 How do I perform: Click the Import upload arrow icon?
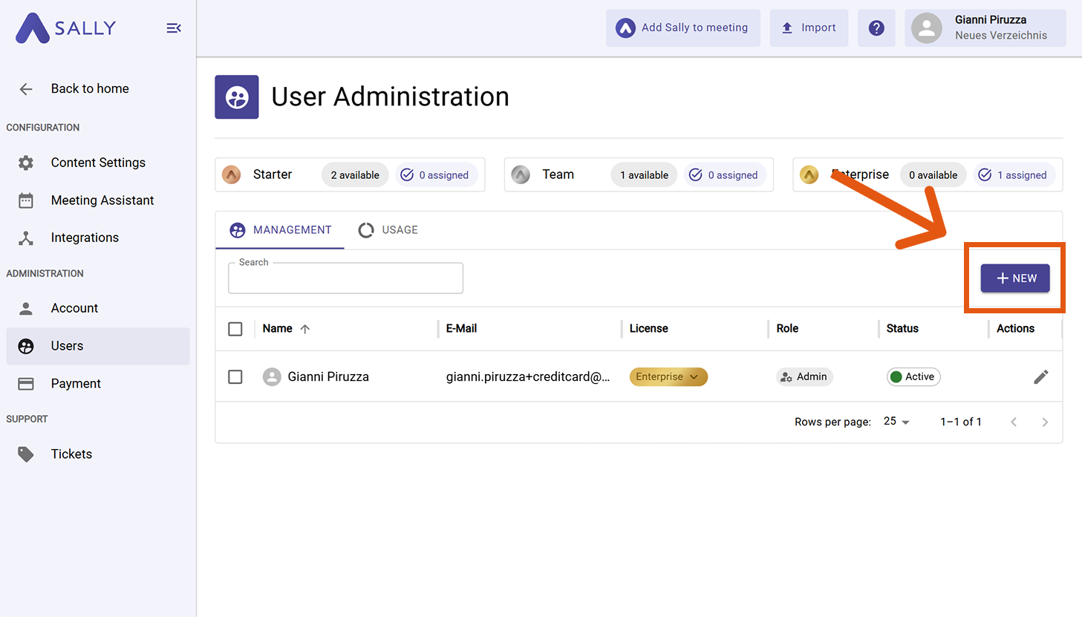pos(787,28)
